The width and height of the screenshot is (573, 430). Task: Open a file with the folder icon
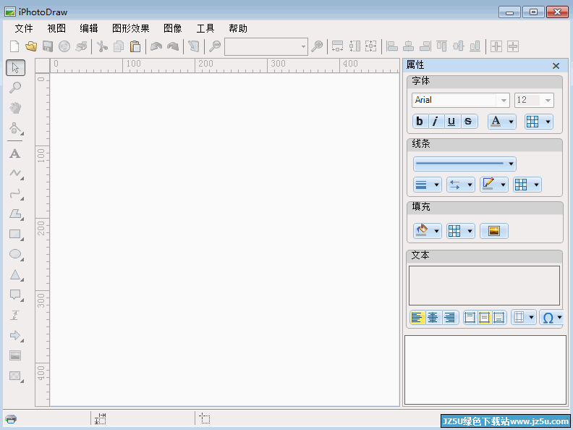pos(31,46)
